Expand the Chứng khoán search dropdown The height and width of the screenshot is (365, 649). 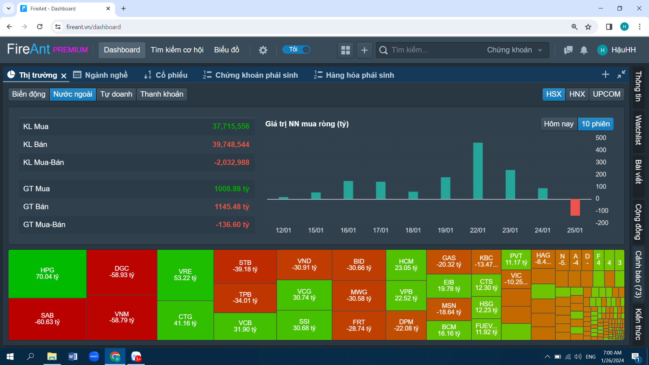(x=514, y=50)
